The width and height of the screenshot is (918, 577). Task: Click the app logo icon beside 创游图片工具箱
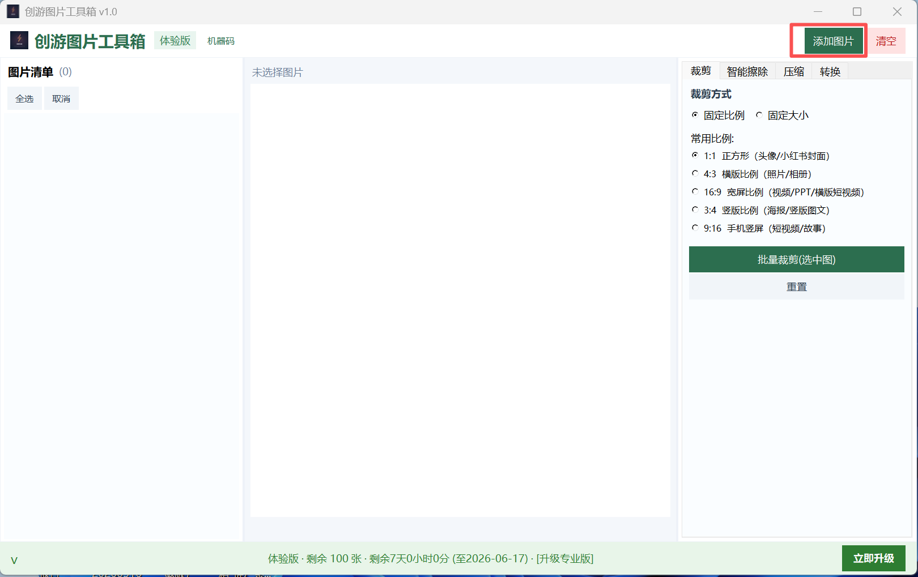click(x=19, y=40)
